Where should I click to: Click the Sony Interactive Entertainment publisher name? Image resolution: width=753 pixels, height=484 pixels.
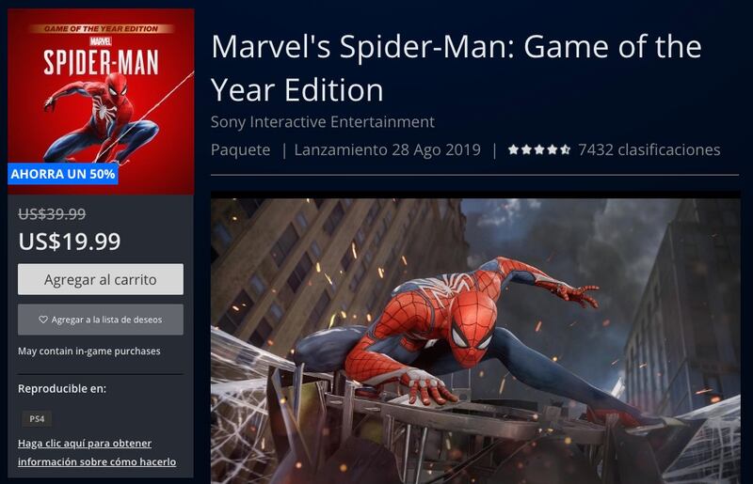click(x=323, y=122)
